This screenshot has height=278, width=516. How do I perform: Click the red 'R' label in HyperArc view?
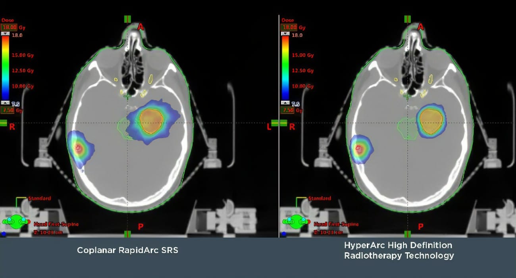(x=292, y=127)
